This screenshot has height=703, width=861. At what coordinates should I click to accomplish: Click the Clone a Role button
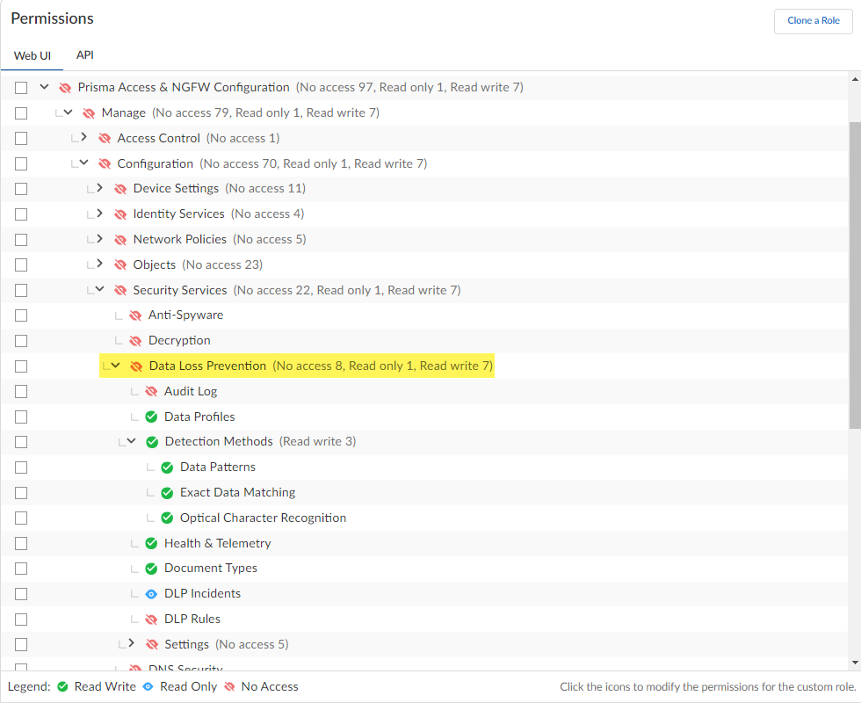[x=814, y=21]
